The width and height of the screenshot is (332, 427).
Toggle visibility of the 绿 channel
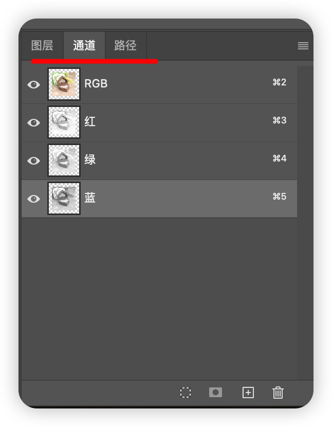[x=34, y=161]
